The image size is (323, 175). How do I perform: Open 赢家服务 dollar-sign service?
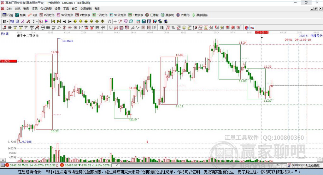200,15
